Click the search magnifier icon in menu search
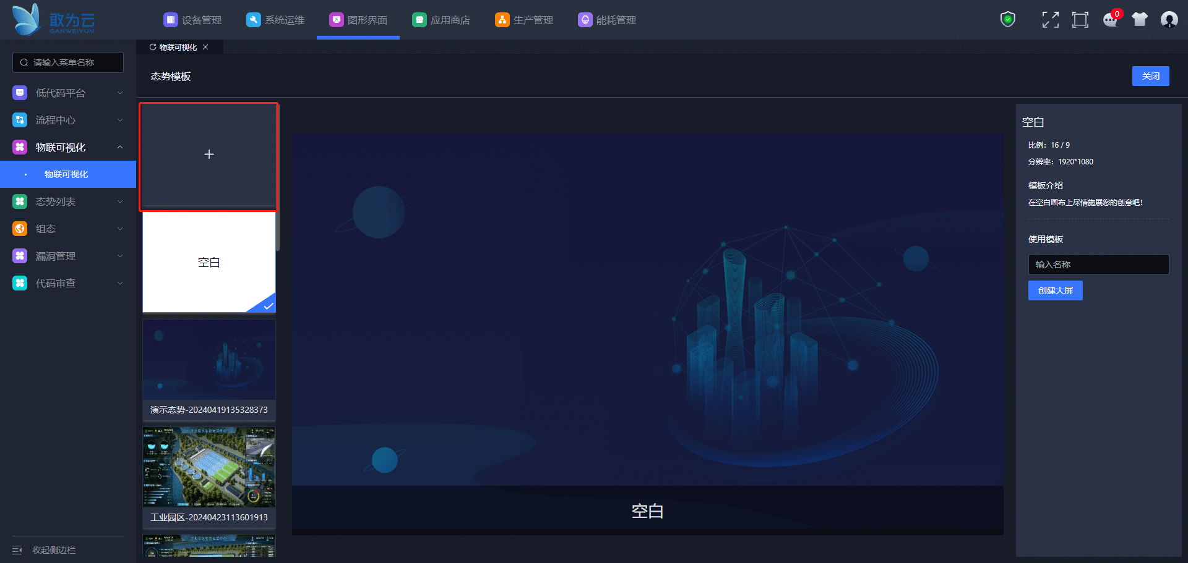The image size is (1188, 563). pyautogui.click(x=24, y=62)
